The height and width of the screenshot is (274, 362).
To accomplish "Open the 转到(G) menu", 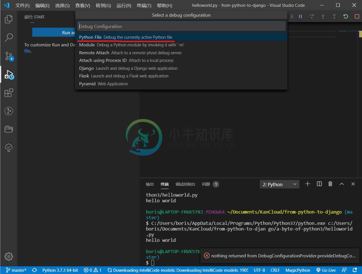I will 103,5.
